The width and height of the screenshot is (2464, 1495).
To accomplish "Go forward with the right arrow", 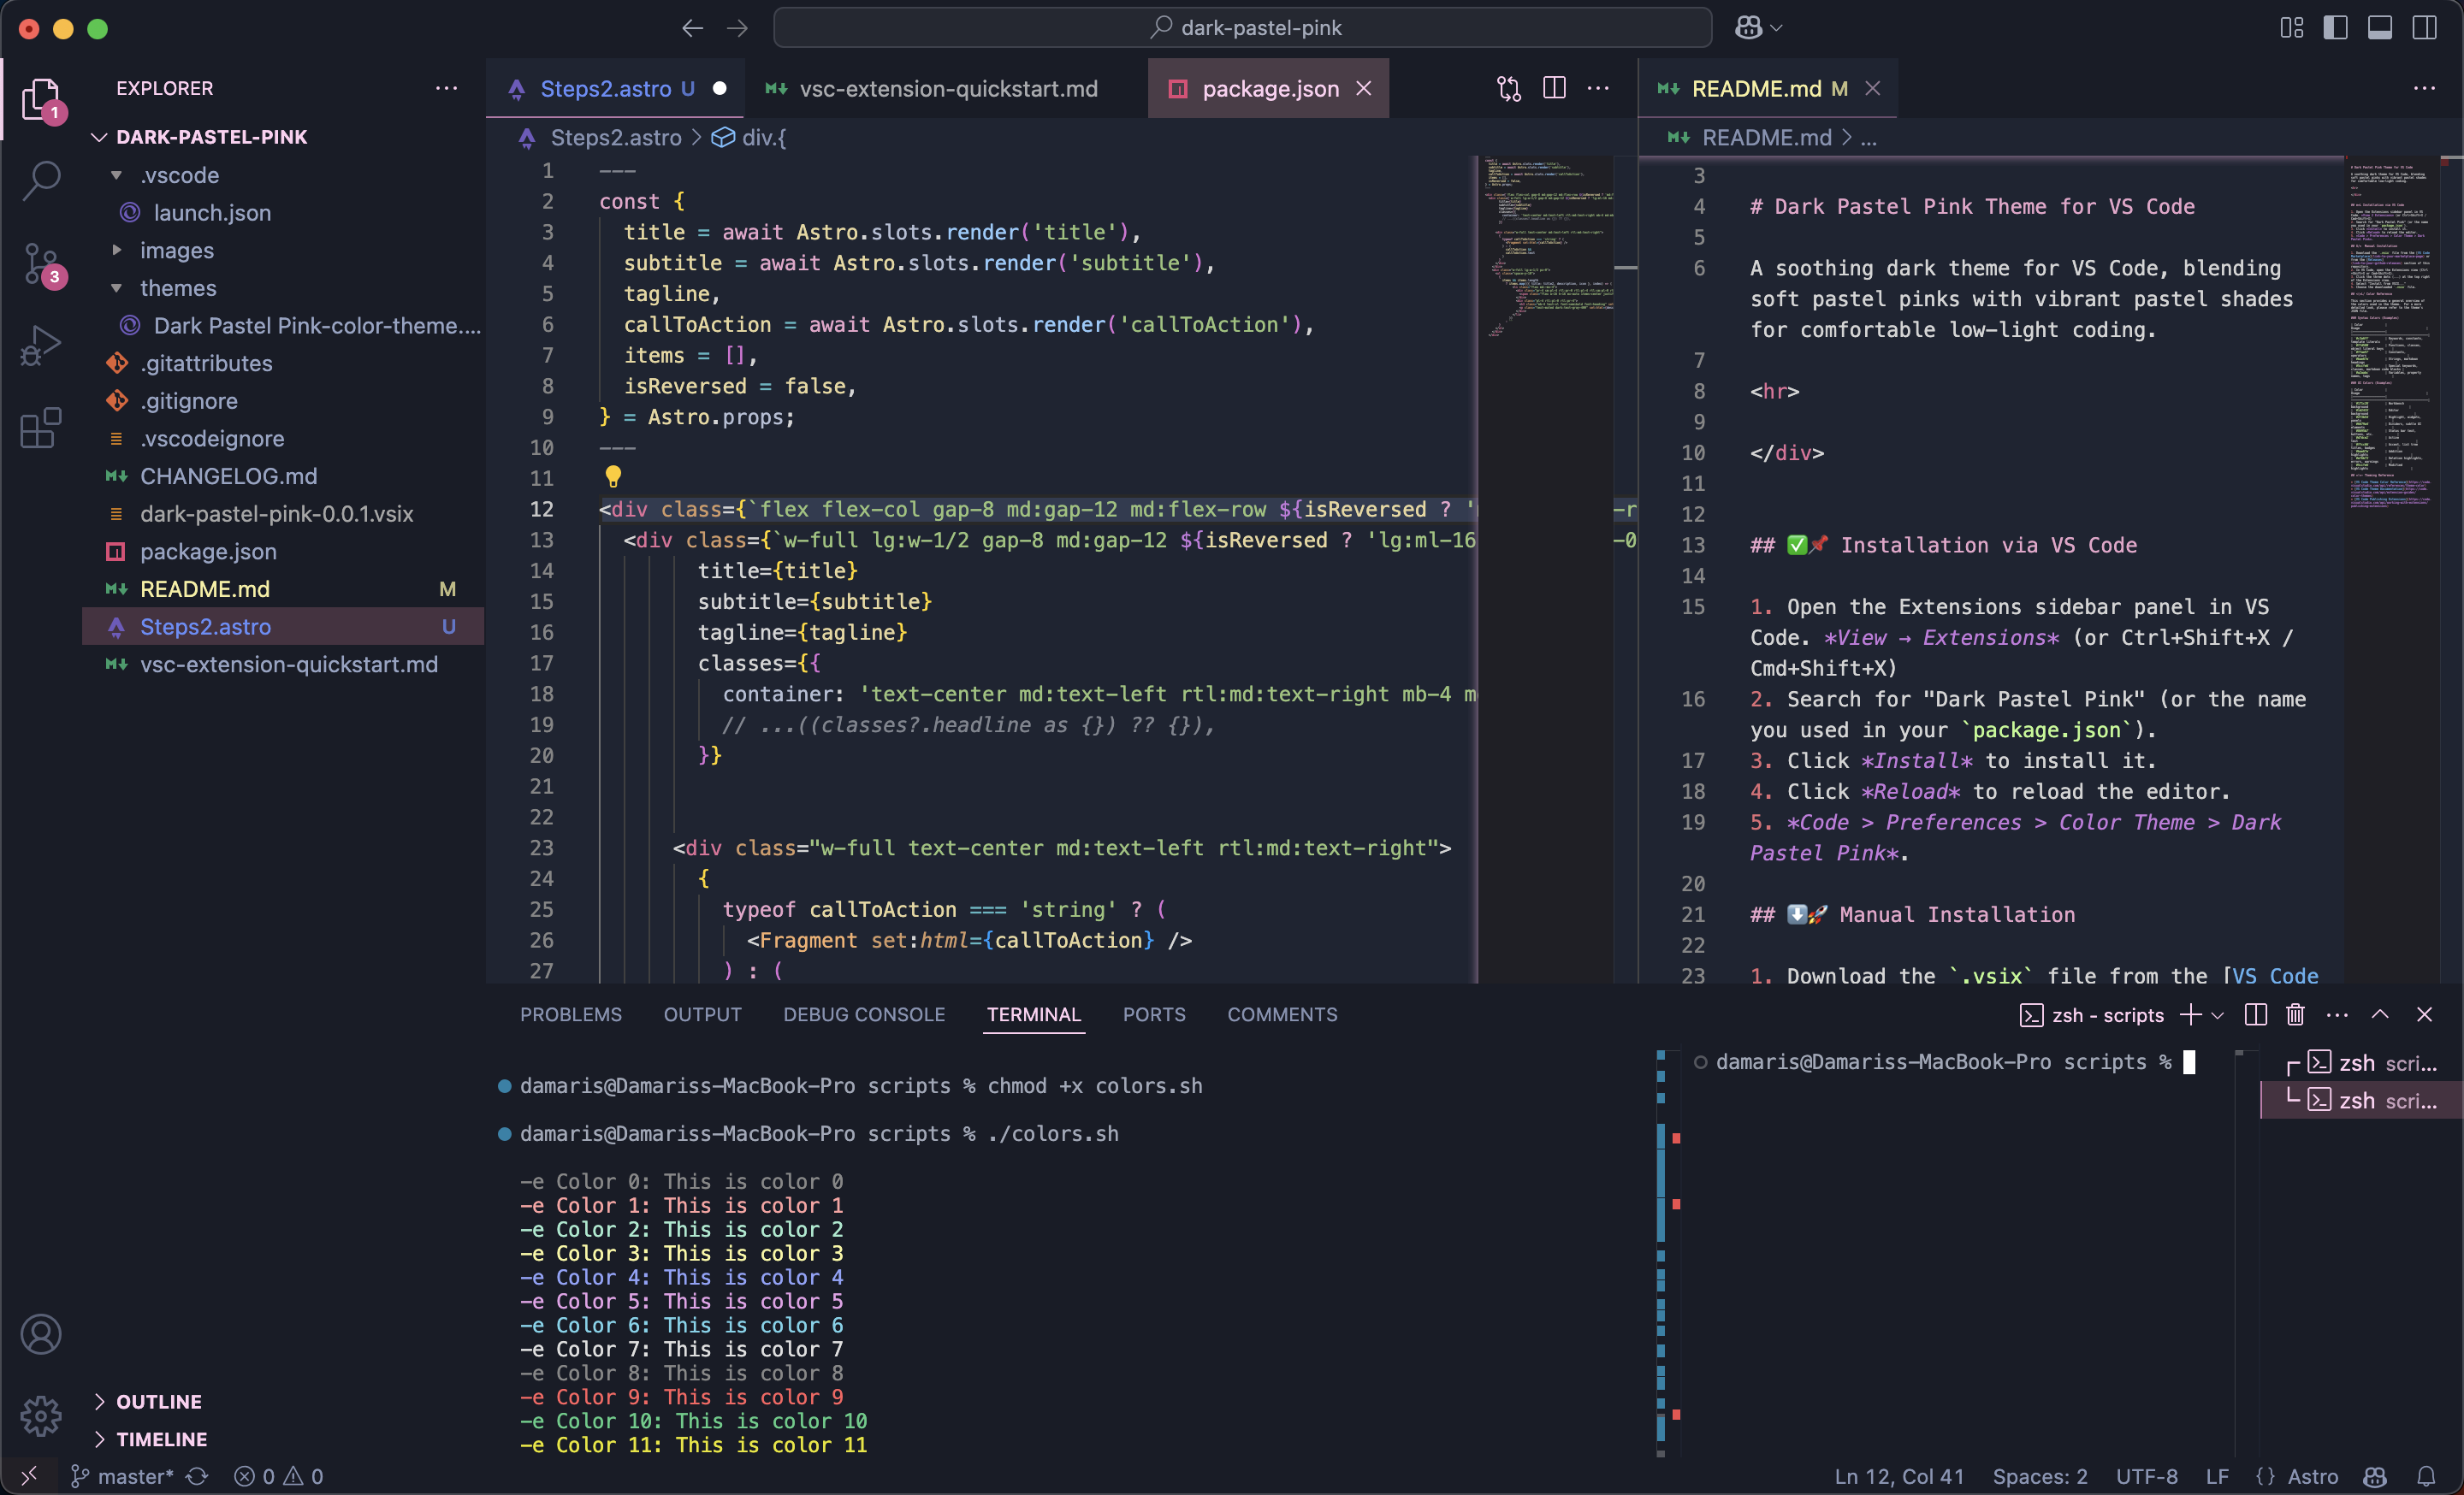I will pos(737,28).
